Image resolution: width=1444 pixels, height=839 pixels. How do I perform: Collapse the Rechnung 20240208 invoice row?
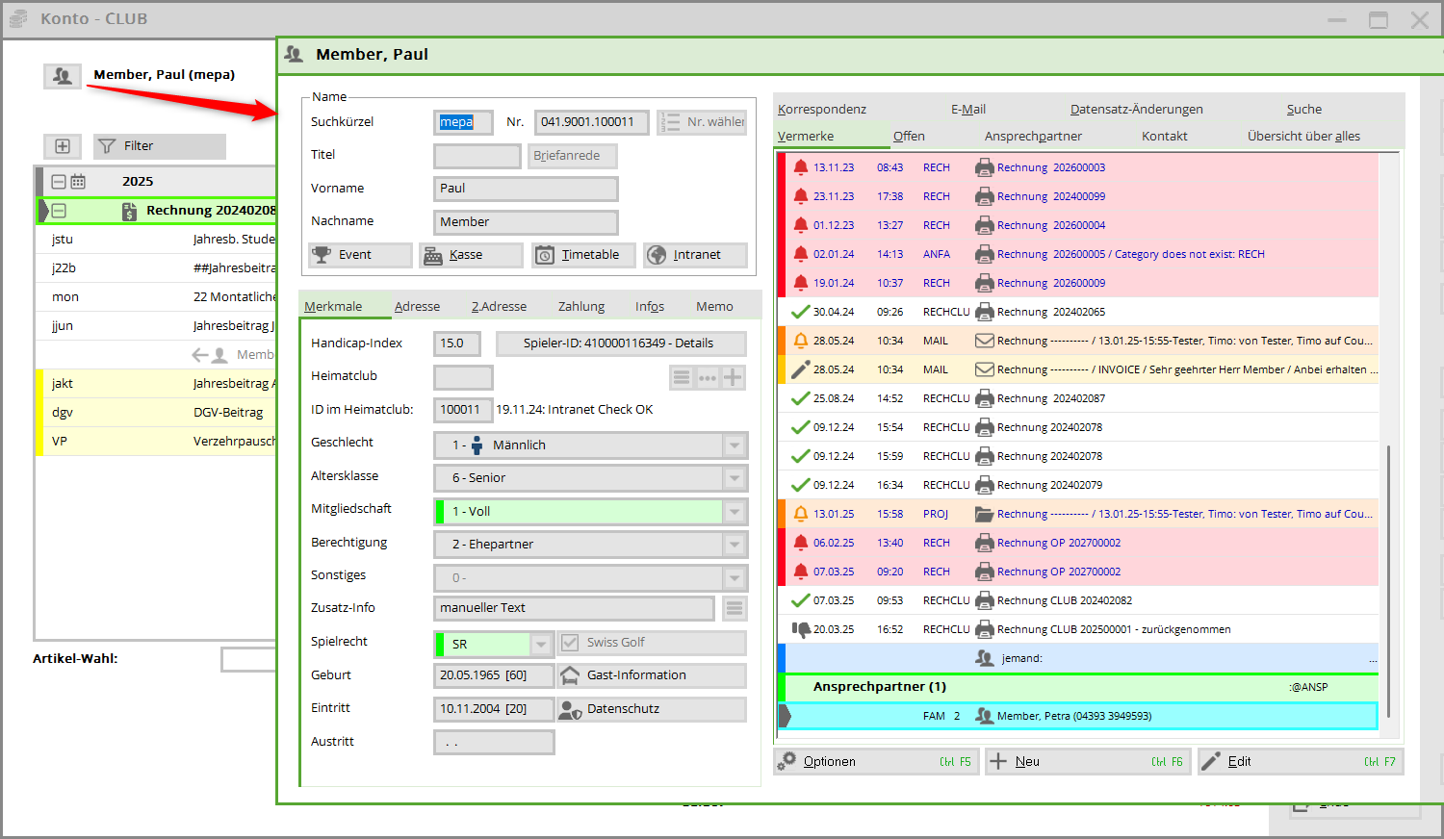pyautogui.click(x=59, y=211)
